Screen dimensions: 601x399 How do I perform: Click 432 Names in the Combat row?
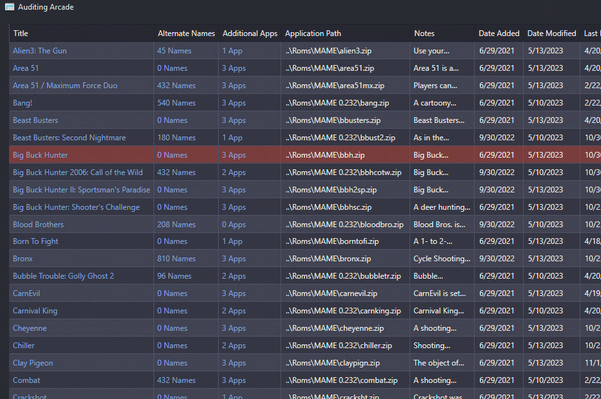[176, 380]
